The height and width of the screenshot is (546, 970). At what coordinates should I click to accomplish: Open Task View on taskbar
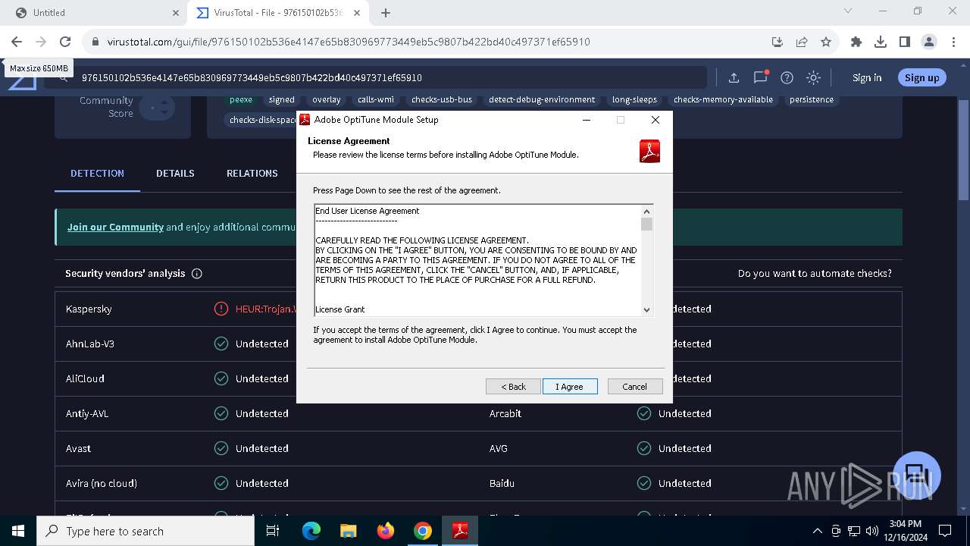(274, 531)
